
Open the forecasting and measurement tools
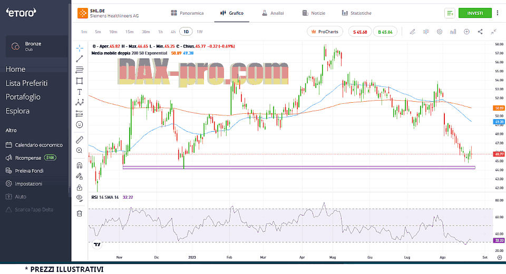[80, 114]
